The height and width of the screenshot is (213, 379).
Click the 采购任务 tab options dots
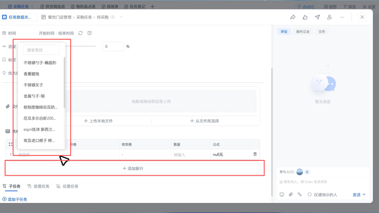[32, 6]
